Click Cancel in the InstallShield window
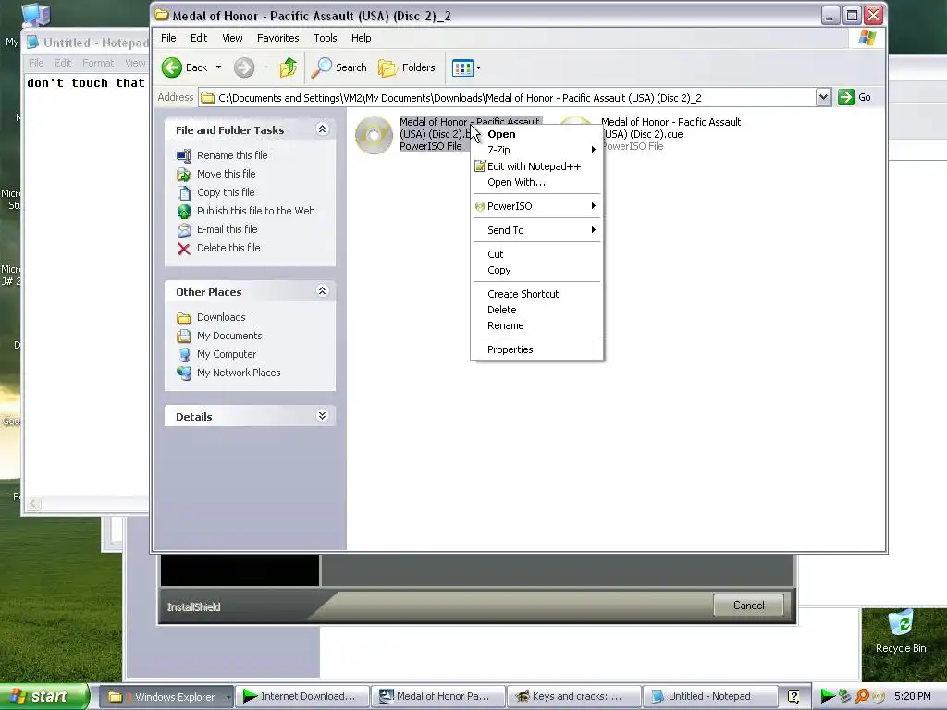 [x=748, y=605]
